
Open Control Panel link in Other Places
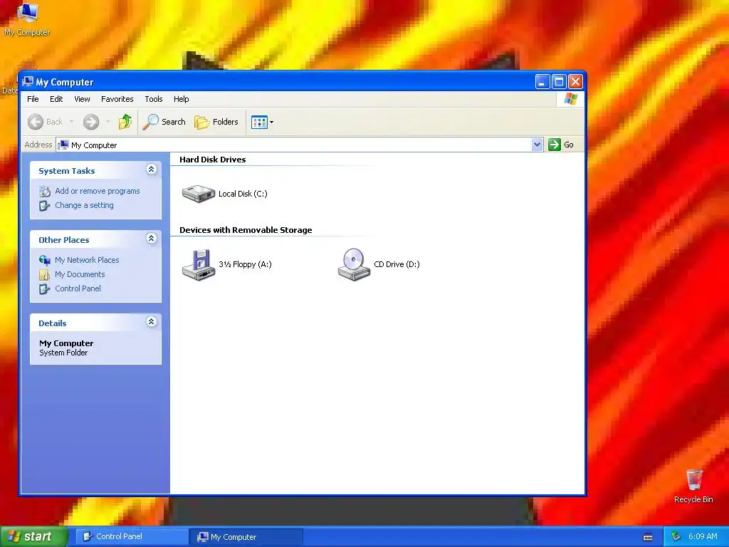78,288
